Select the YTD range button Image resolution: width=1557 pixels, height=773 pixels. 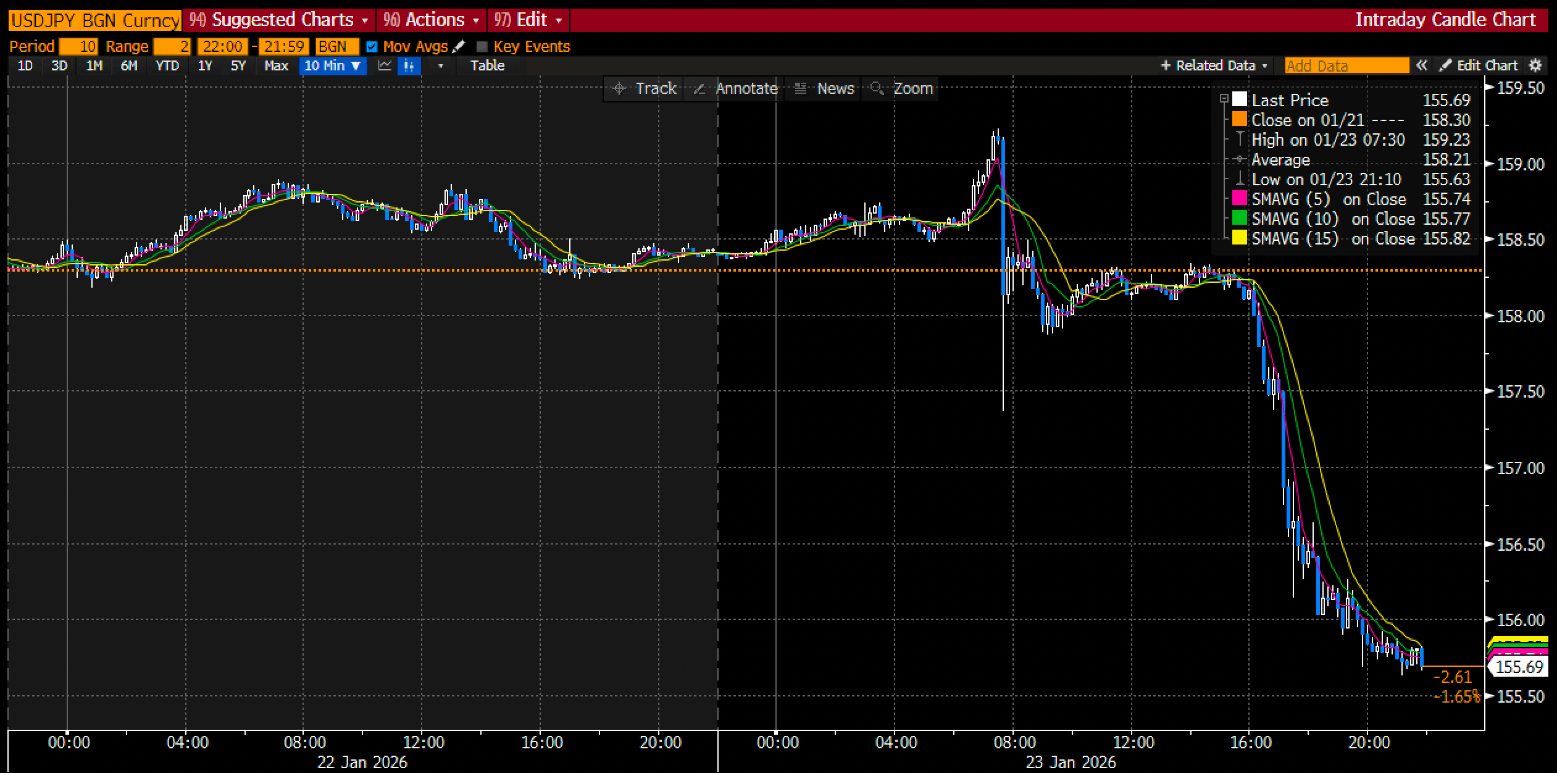tap(167, 65)
